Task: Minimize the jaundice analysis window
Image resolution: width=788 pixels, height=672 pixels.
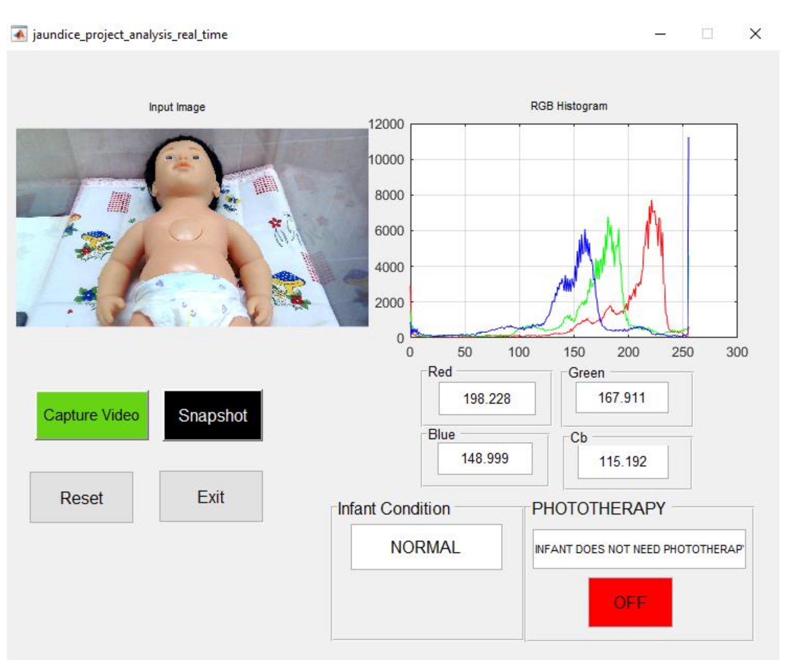Action: pyautogui.click(x=660, y=34)
